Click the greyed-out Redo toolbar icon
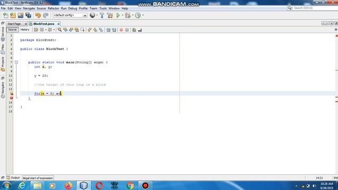The height and width of the screenshot is (190, 338). pyautogui.click(x=45, y=15)
